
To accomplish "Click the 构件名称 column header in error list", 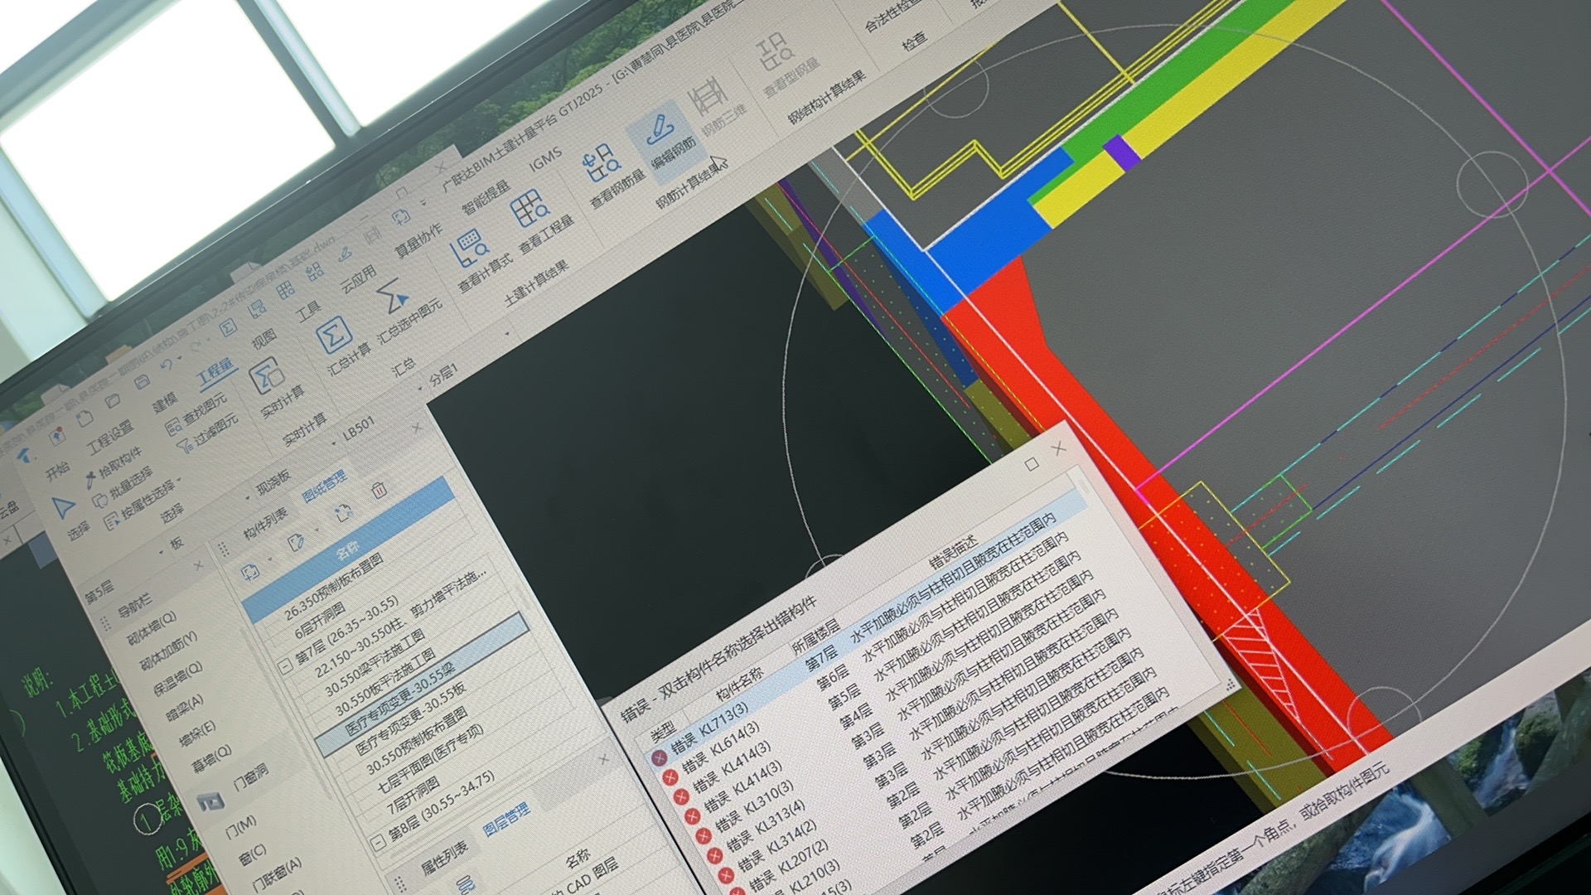I will 739,684.
